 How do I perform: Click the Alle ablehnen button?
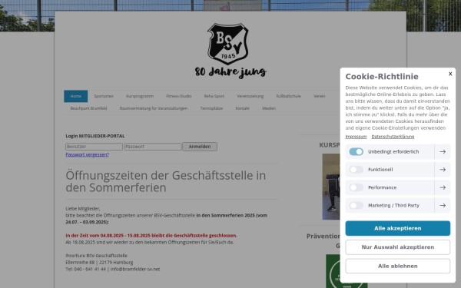coord(397,266)
